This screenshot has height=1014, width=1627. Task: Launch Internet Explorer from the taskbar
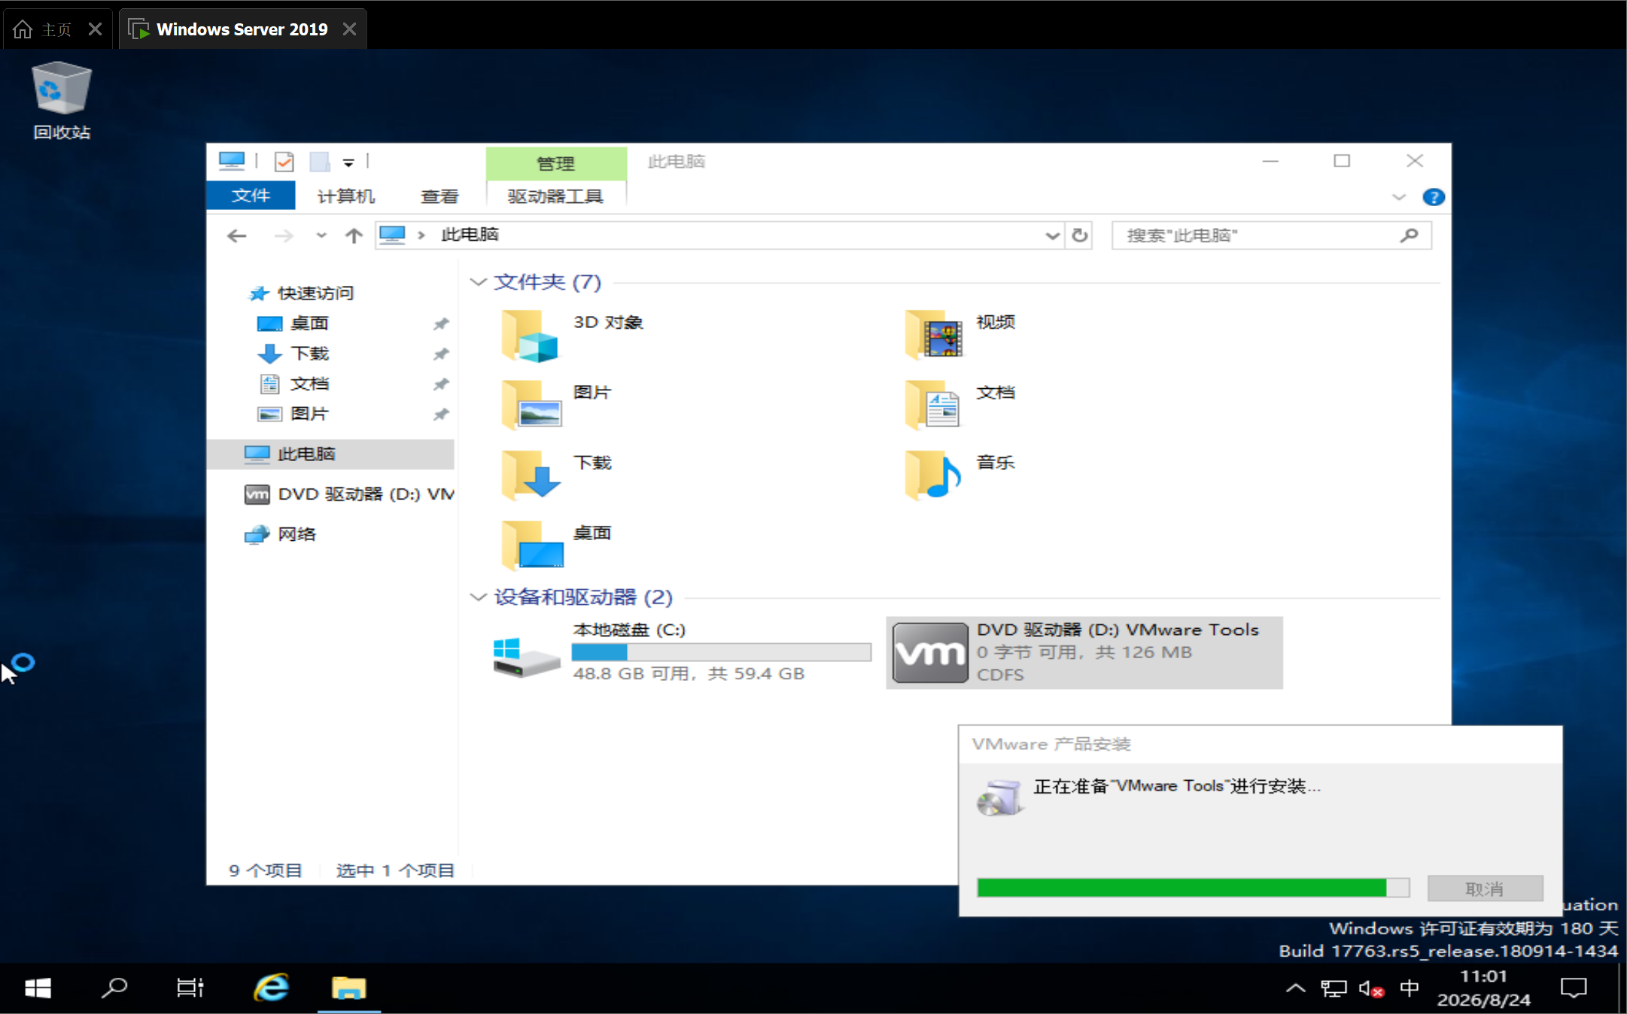click(271, 988)
